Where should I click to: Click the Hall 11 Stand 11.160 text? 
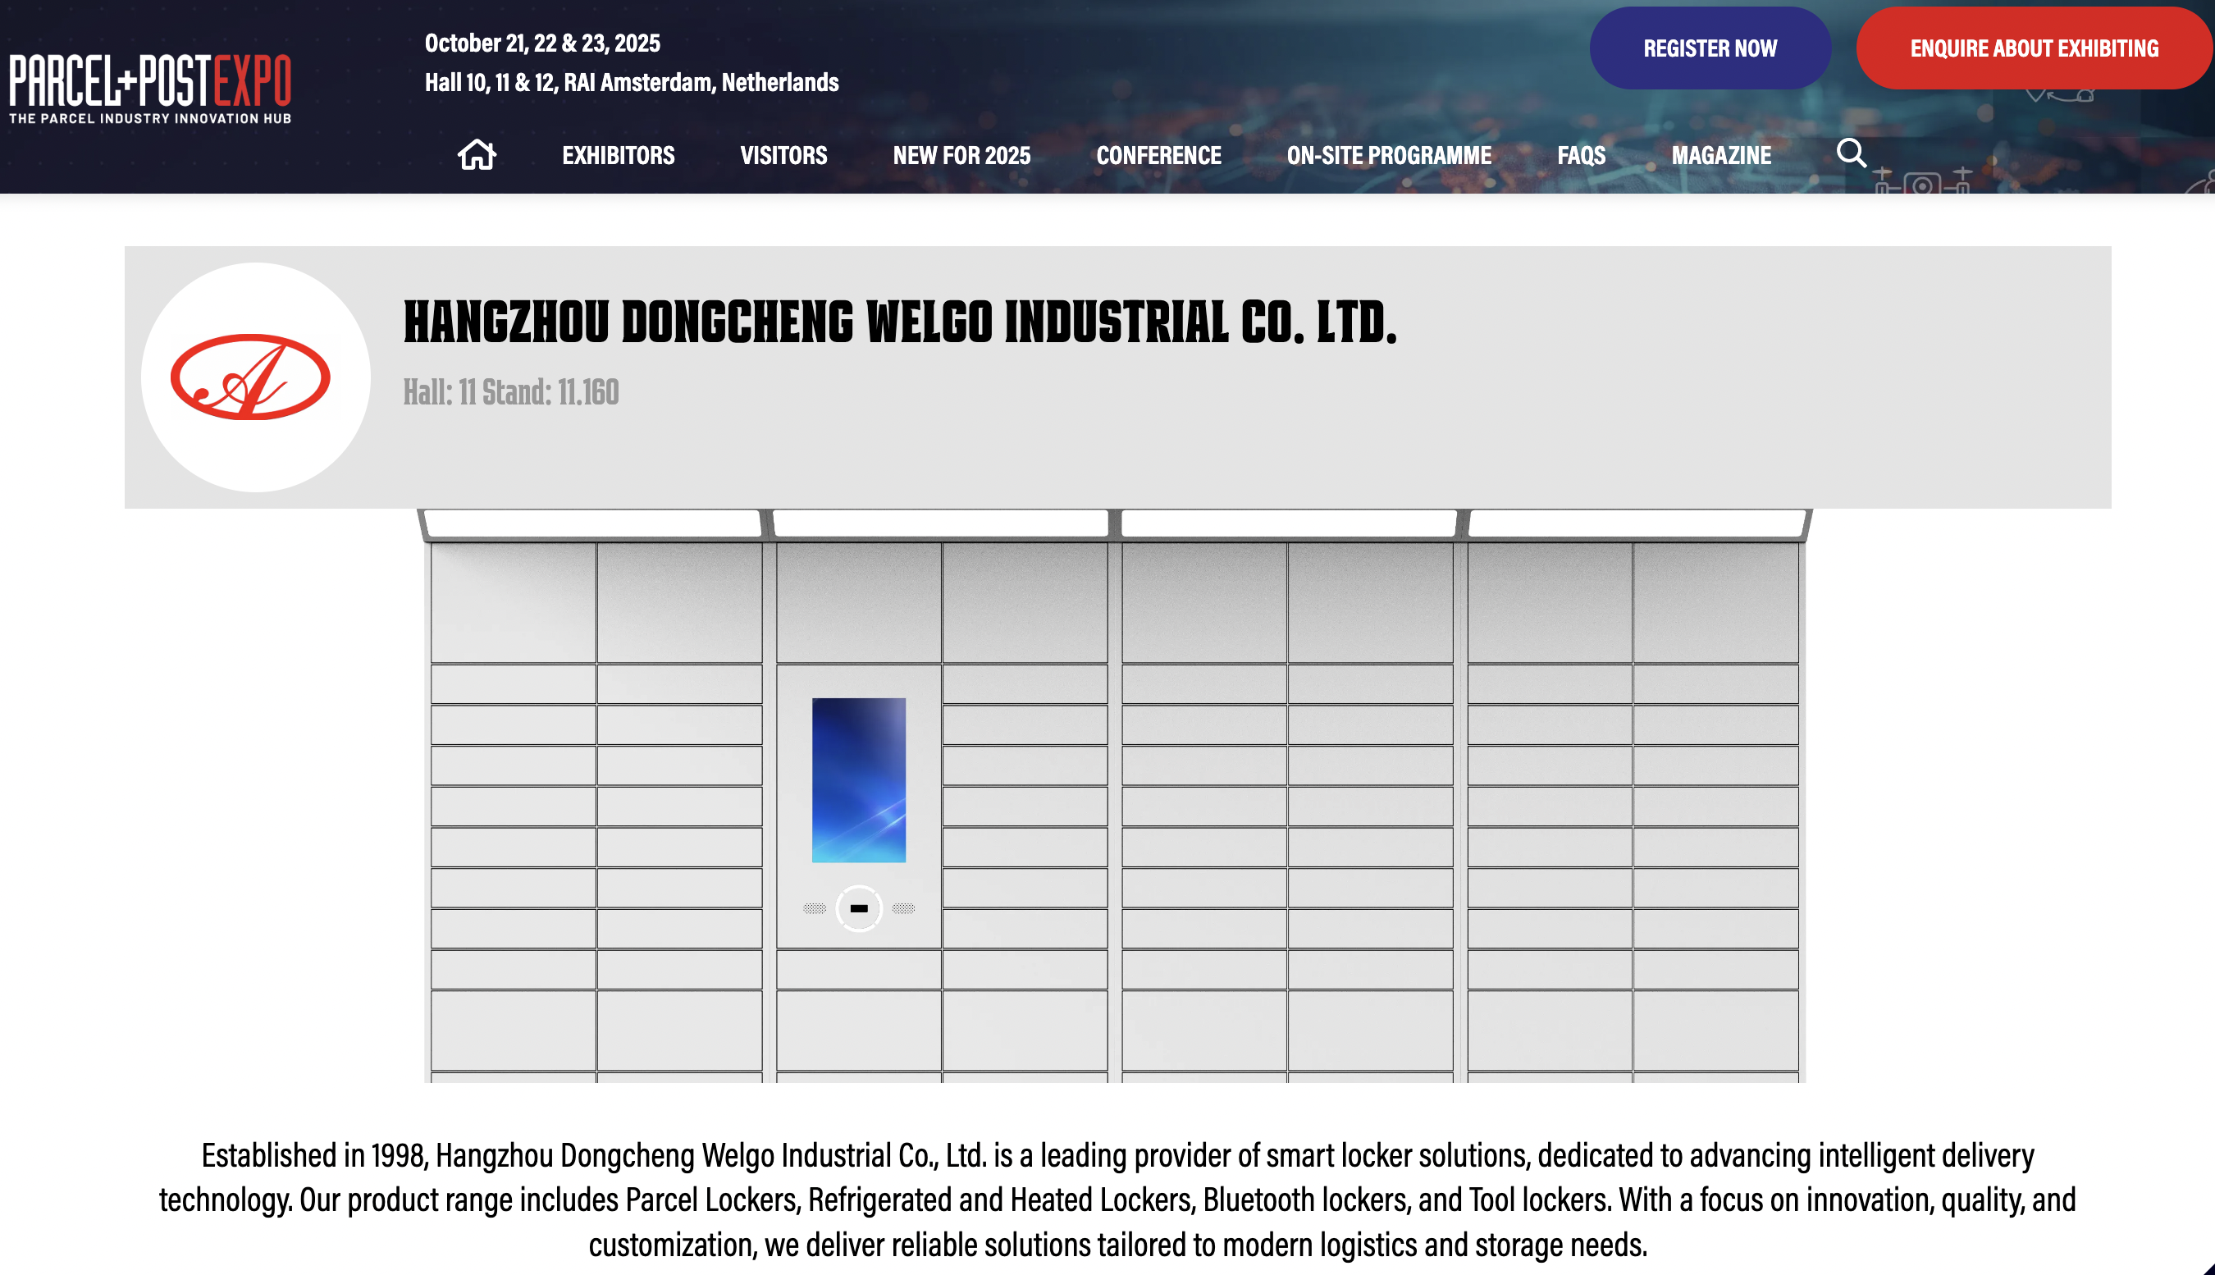pos(510,392)
